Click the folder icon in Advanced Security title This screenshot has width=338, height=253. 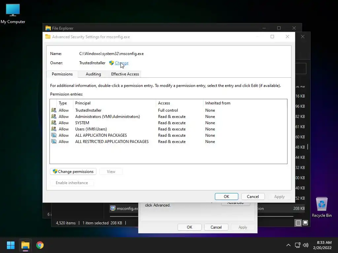click(48, 37)
